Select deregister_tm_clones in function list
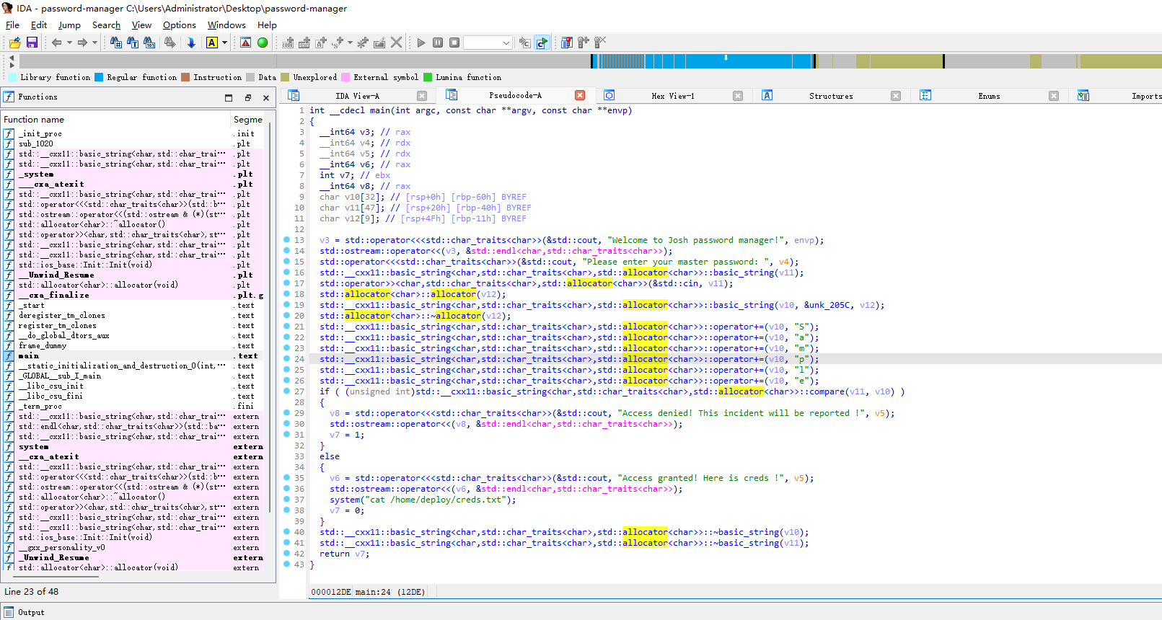Screen dimensions: 1162x620 coord(134,315)
